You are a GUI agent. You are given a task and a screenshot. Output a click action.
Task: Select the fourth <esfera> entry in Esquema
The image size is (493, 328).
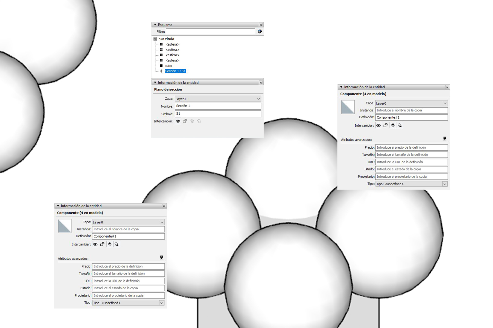(172, 60)
